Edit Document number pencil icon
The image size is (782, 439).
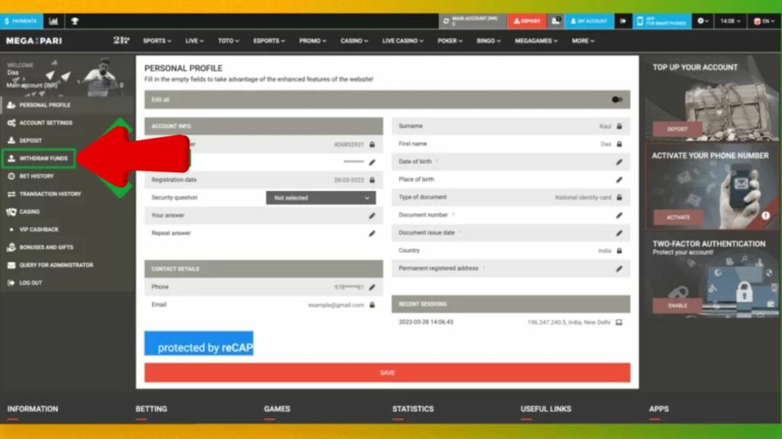[x=619, y=215]
